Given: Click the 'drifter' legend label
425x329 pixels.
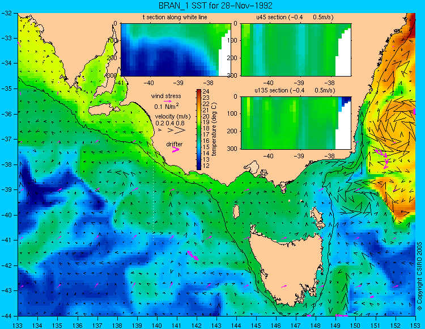Looking at the screenshot, I should click(175, 144).
